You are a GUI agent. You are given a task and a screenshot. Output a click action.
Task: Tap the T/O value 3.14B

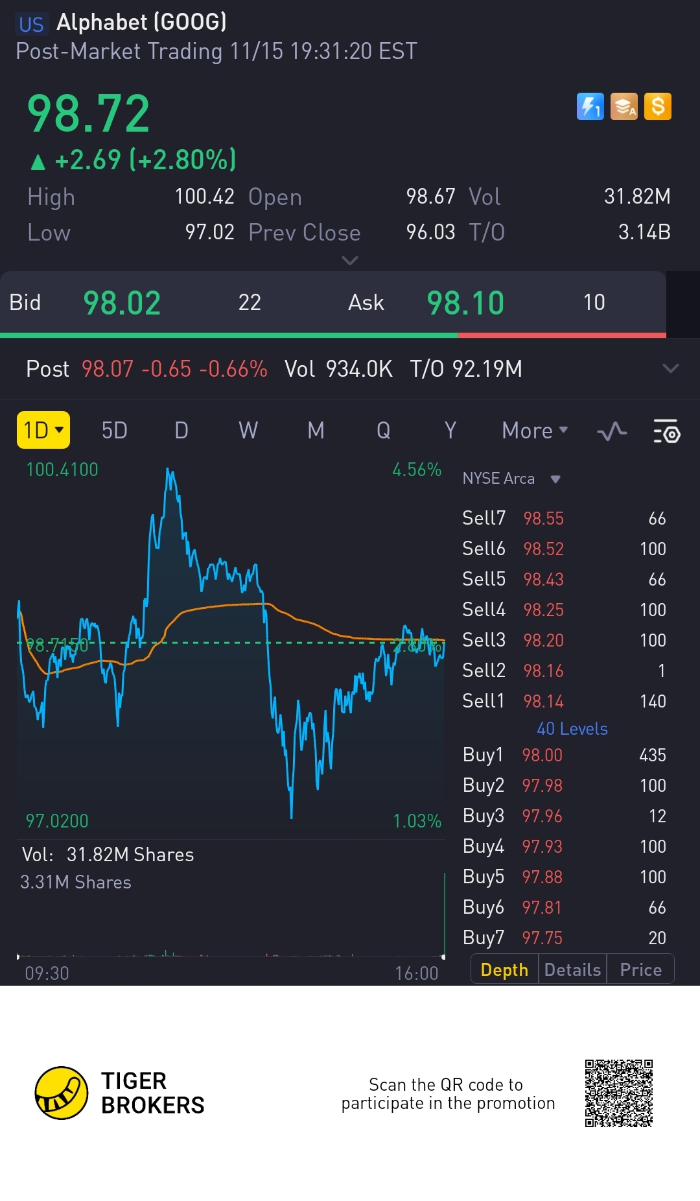pos(644,232)
